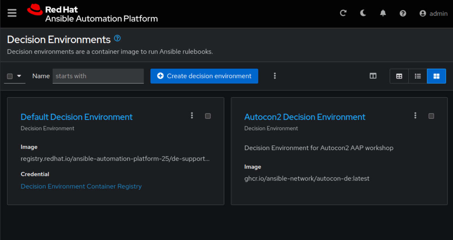Click the page description about Ansible rulebooks
The height and width of the screenshot is (240, 453).
coord(110,52)
